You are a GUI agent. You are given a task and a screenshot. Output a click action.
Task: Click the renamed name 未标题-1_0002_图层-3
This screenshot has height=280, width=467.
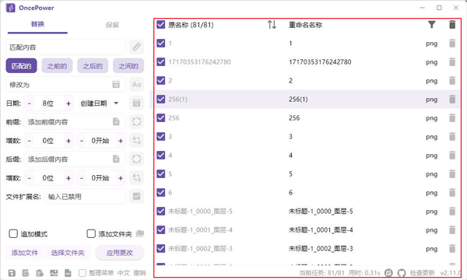click(321, 248)
